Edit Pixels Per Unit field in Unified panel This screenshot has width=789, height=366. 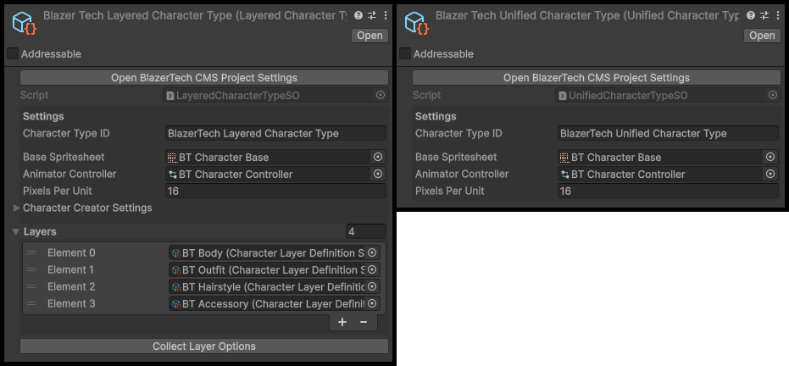668,191
